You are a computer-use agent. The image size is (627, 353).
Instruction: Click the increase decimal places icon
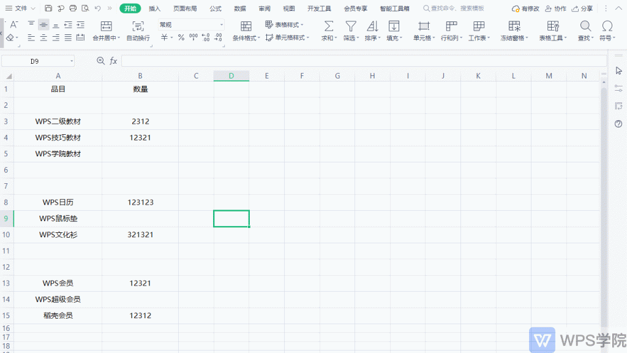pyautogui.click(x=206, y=37)
